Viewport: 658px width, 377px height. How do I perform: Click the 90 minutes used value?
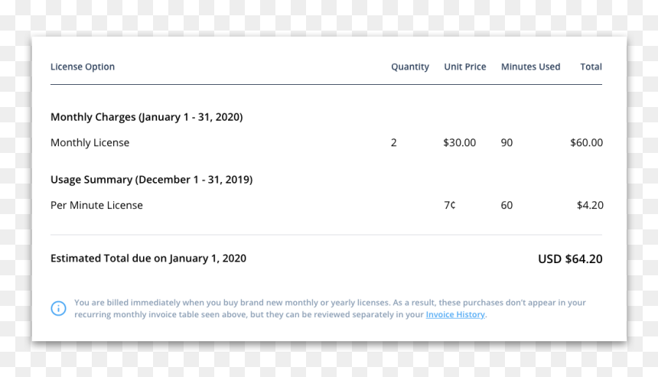click(507, 142)
